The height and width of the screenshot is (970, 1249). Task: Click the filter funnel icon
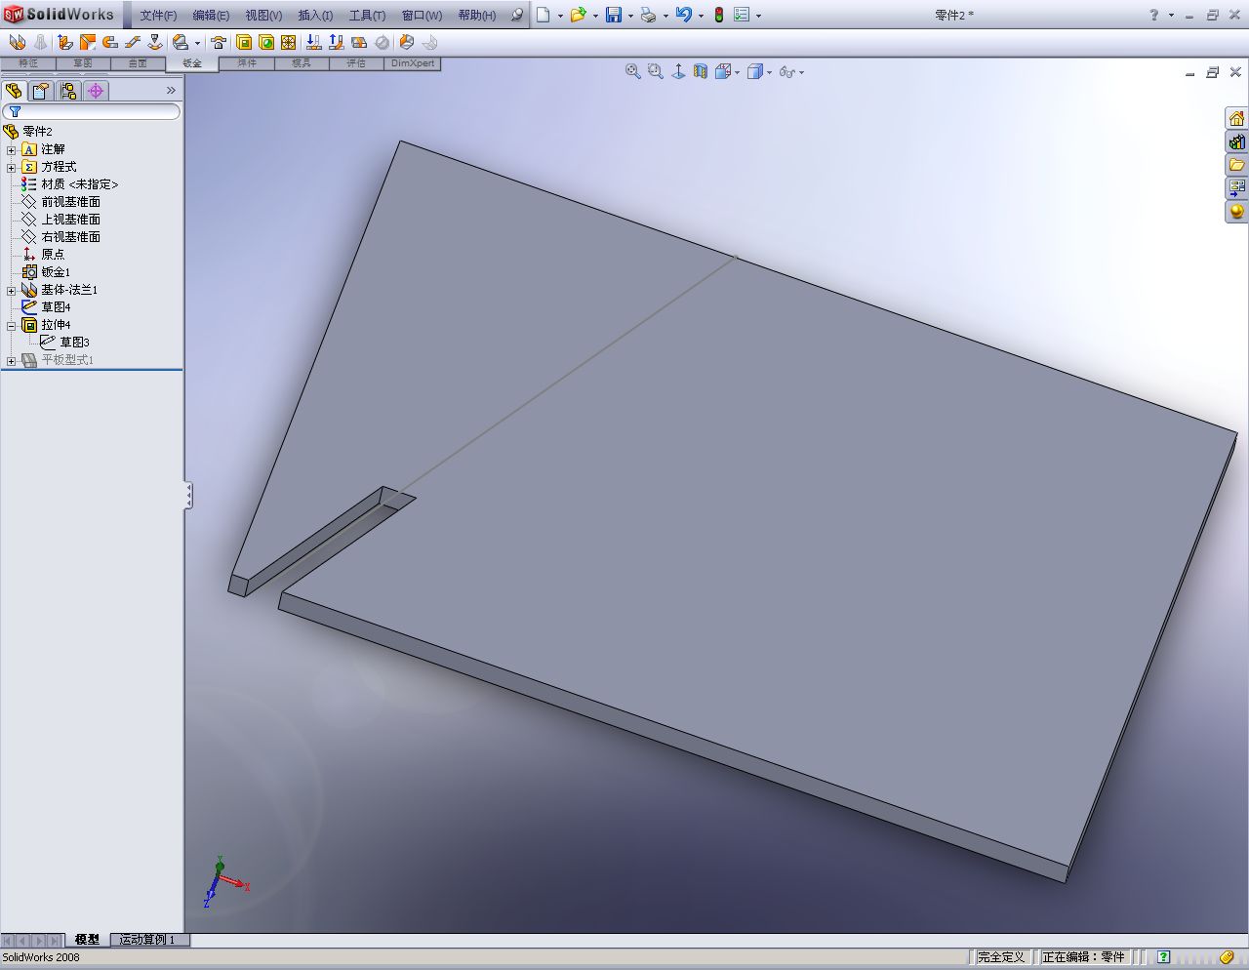pos(15,112)
